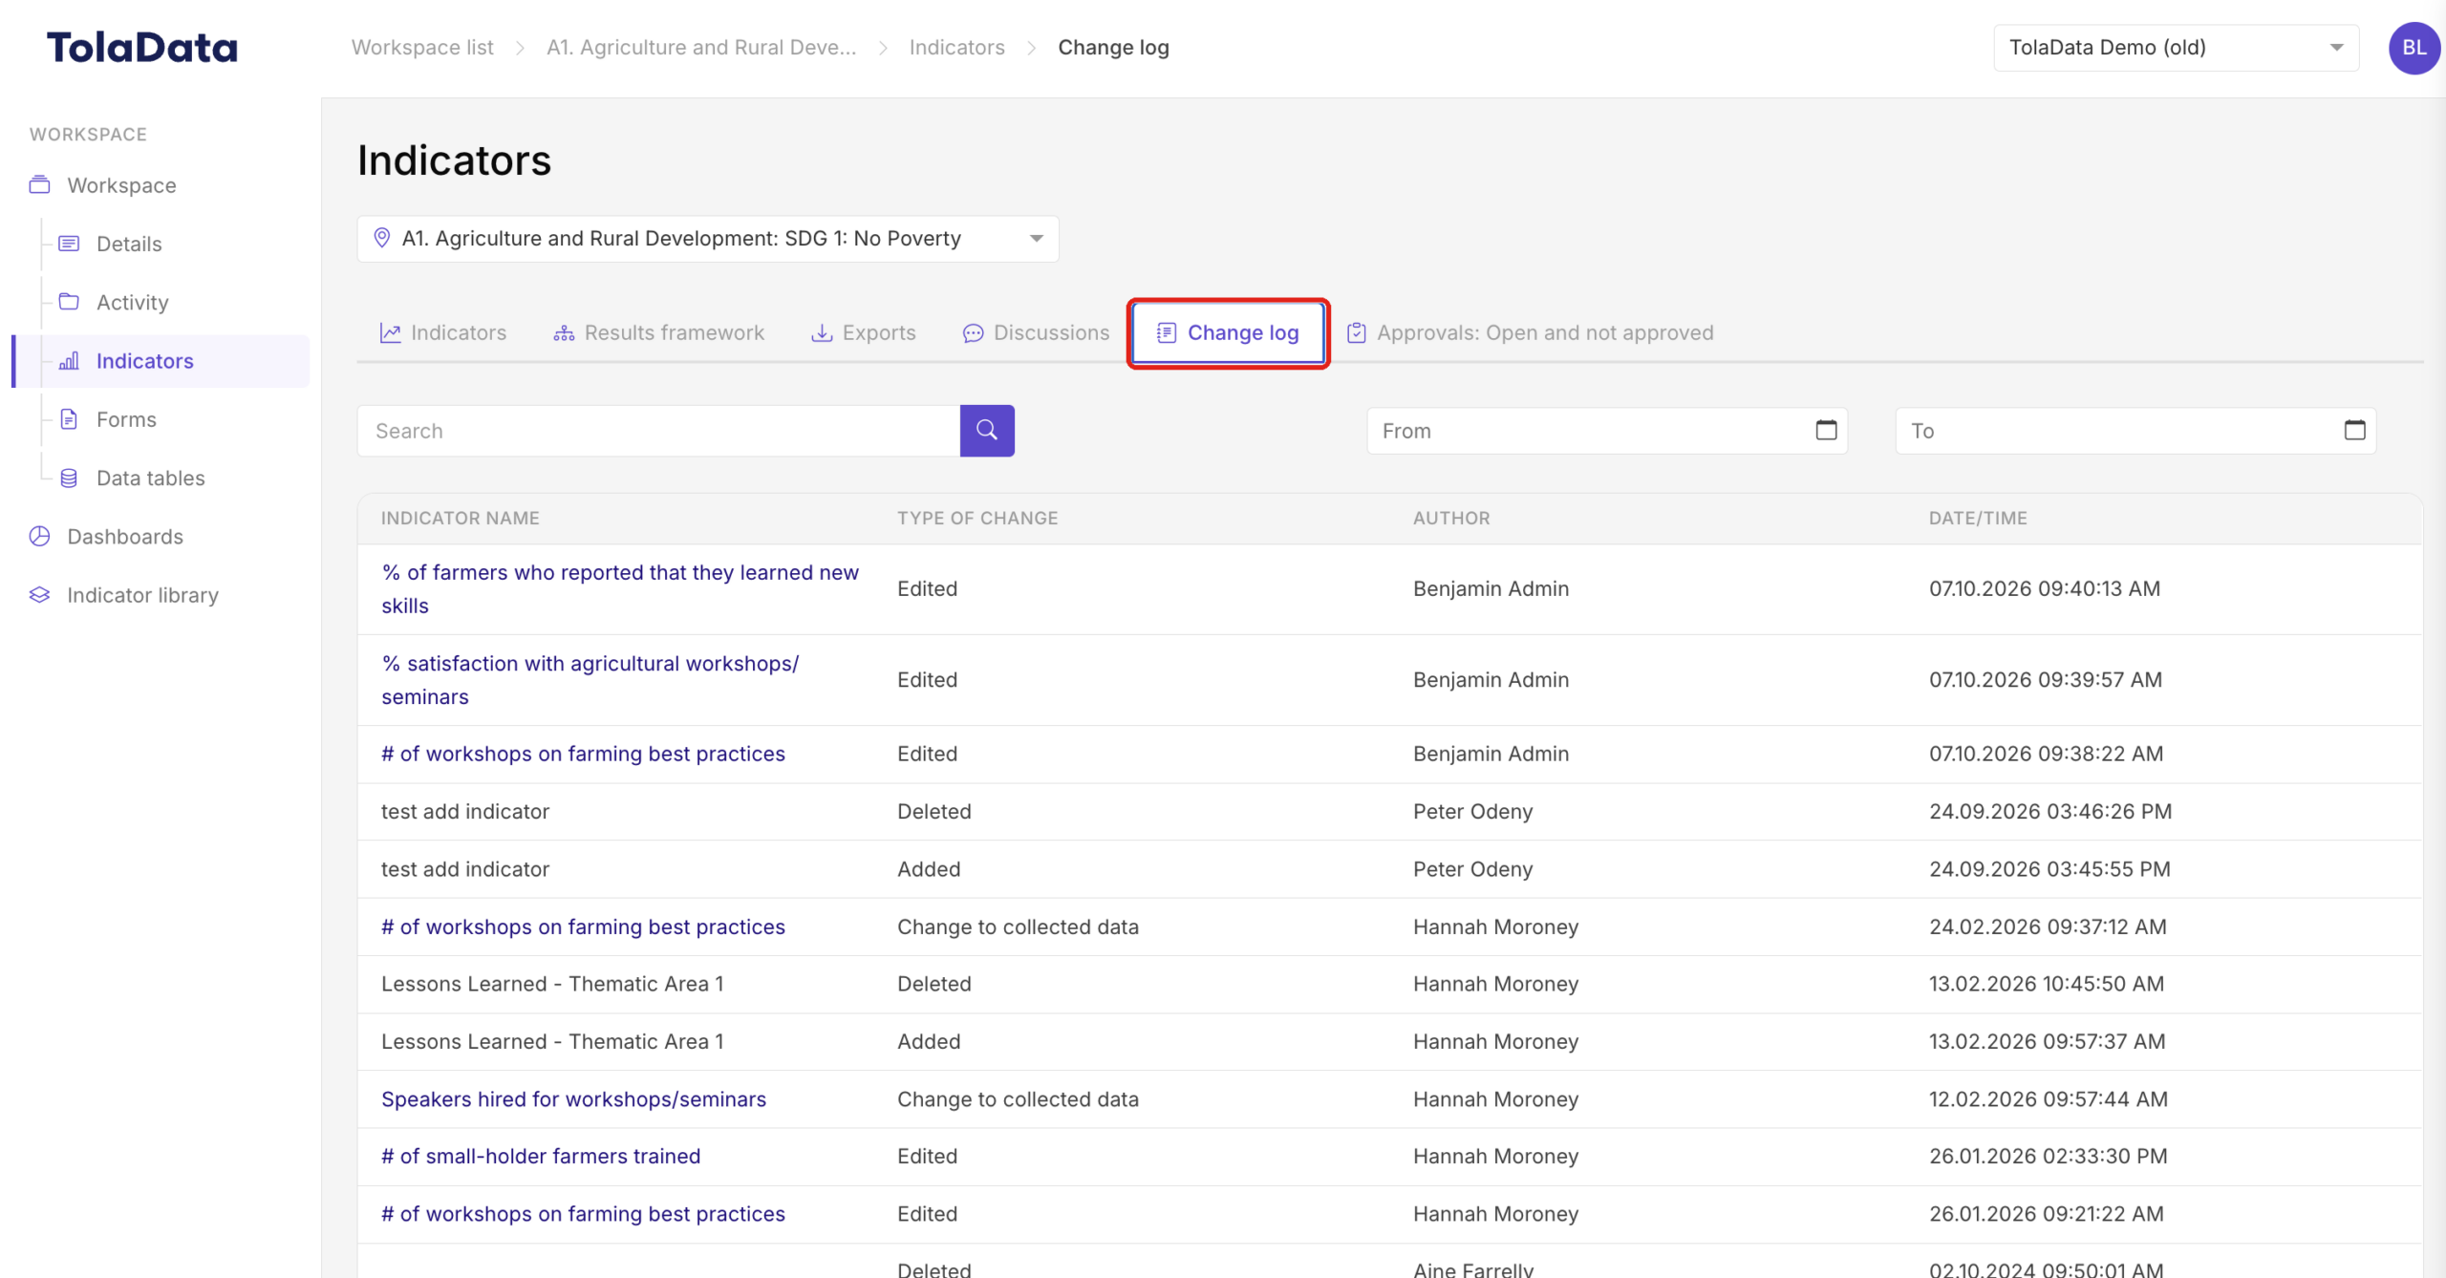
Task: Click the Indicators bar chart sidebar icon
Action: 69,361
